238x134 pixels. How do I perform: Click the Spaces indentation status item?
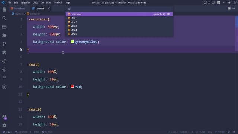pyautogui.click(x=185, y=132)
